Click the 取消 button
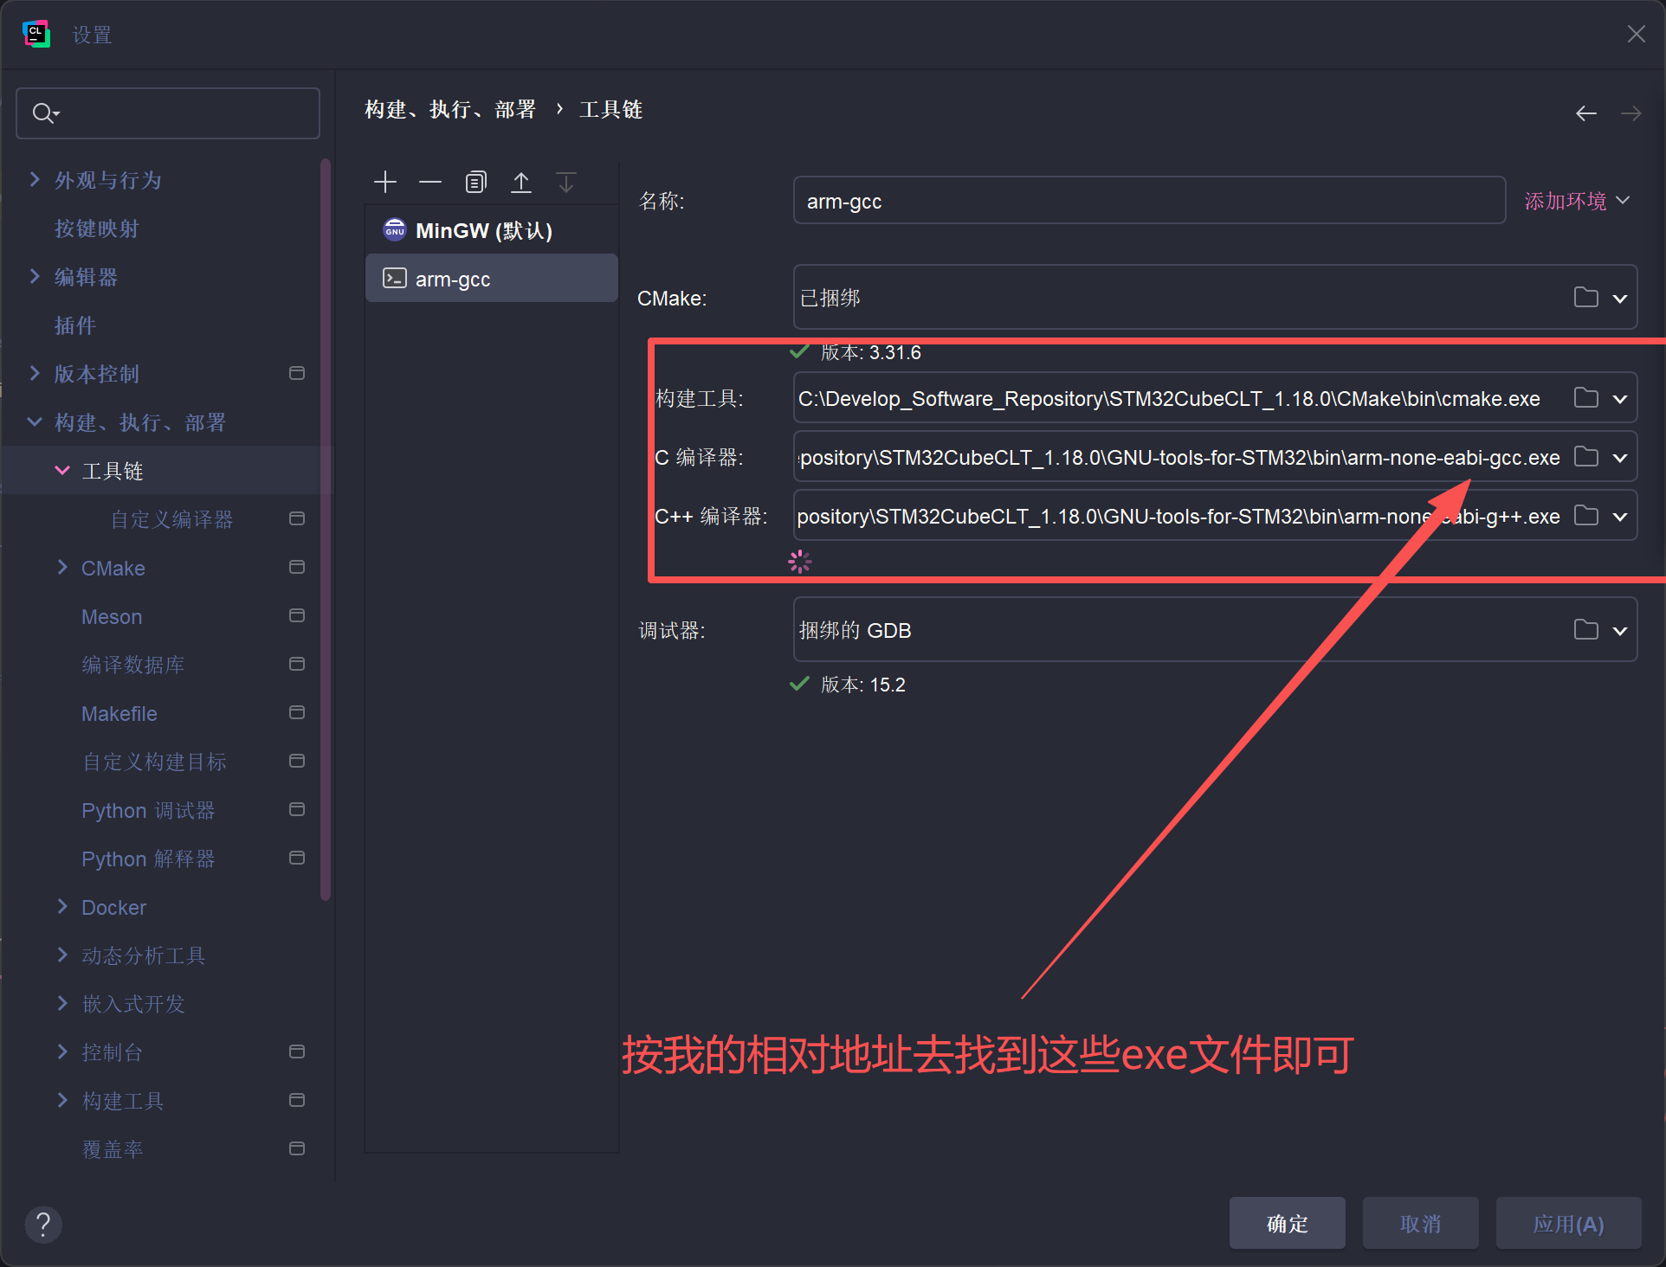The image size is (1666, 1267). coord(1420,1223)
